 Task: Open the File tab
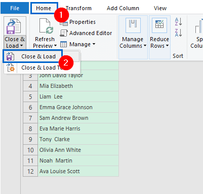15,8
